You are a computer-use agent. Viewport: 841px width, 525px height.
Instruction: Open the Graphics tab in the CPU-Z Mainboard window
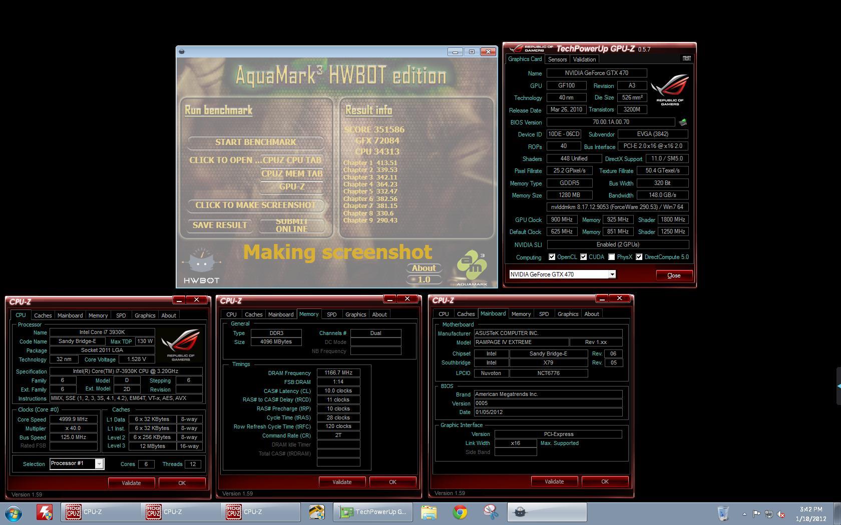coord(568,314)
